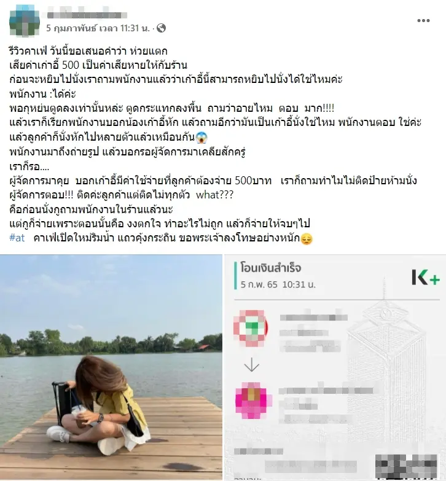
Task: Open the photo of woman on the dock
Action: click(x=111, y=367)
